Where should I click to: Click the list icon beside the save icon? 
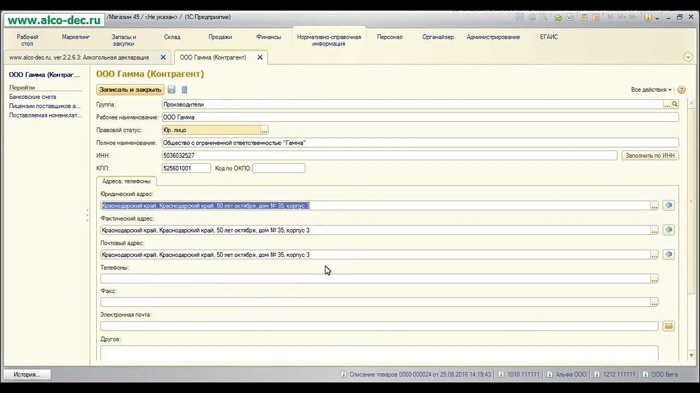(x=184, y=90)
